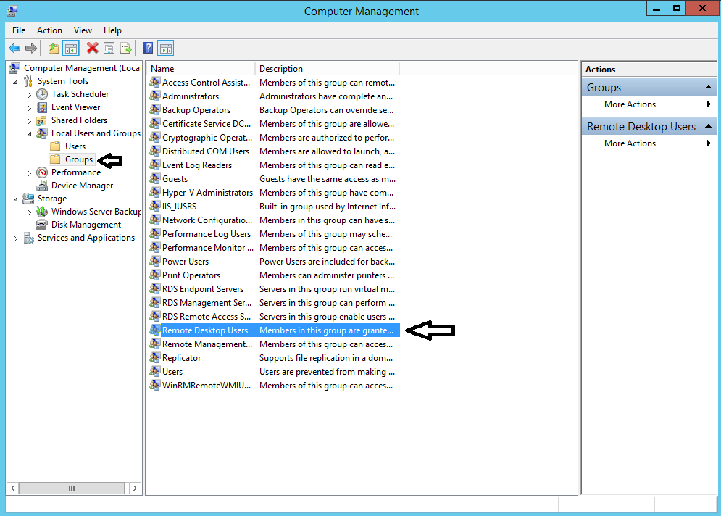Viewport: 721px width, 516px height.
Task: Click the tree pane's right scroll arrow
Action: pos(135,488)
